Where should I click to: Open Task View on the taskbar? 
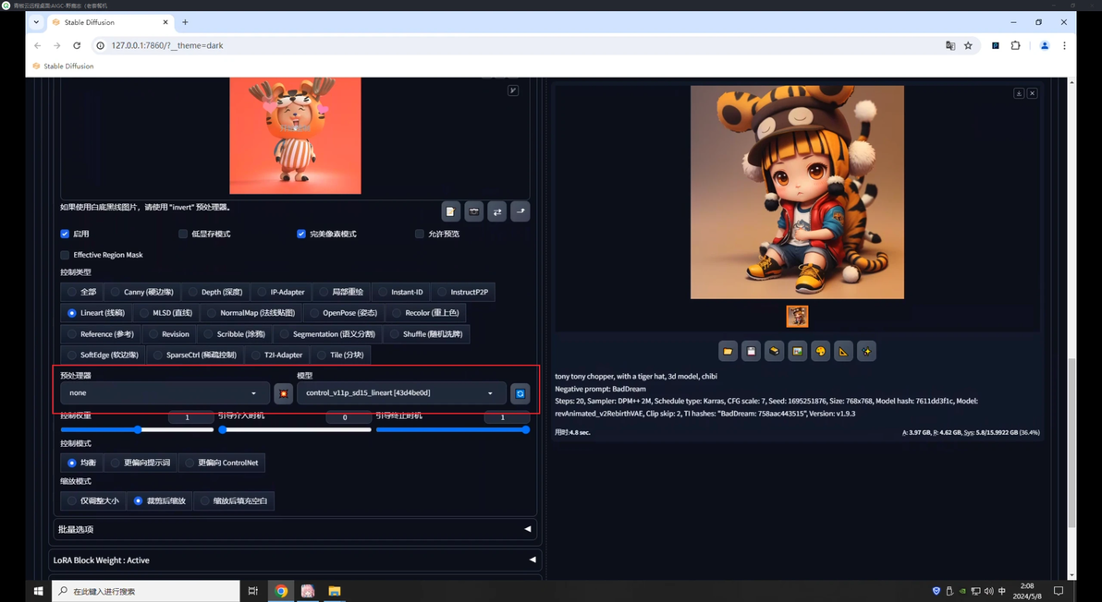pyautogui.click(x=253, y=591)
